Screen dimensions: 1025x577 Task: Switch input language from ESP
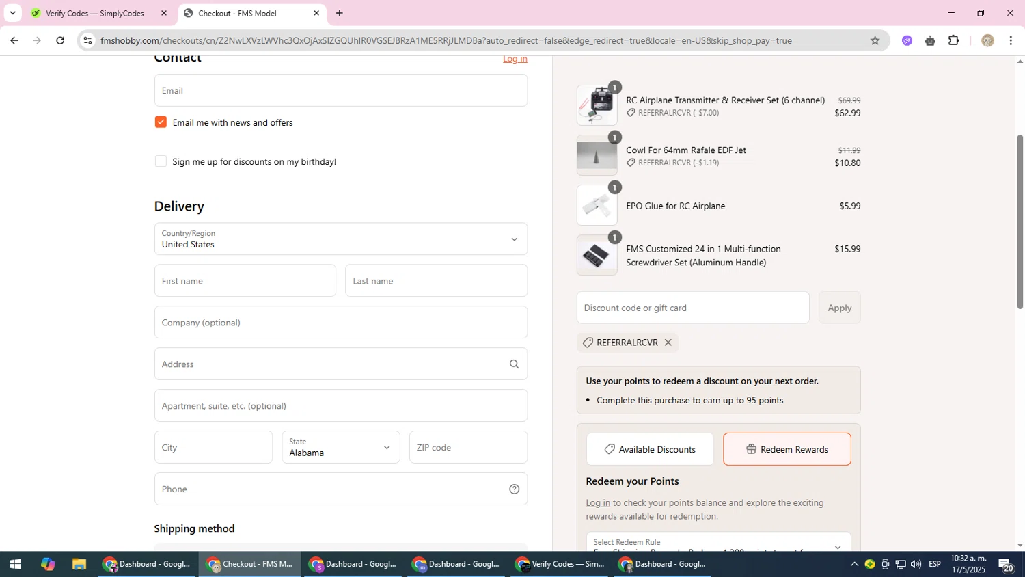pos(935,564)
